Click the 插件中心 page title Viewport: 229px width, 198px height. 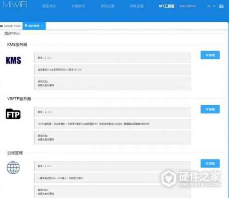coord(12,33)
